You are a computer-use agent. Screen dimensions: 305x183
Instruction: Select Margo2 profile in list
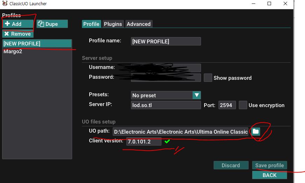click(37, 51)
